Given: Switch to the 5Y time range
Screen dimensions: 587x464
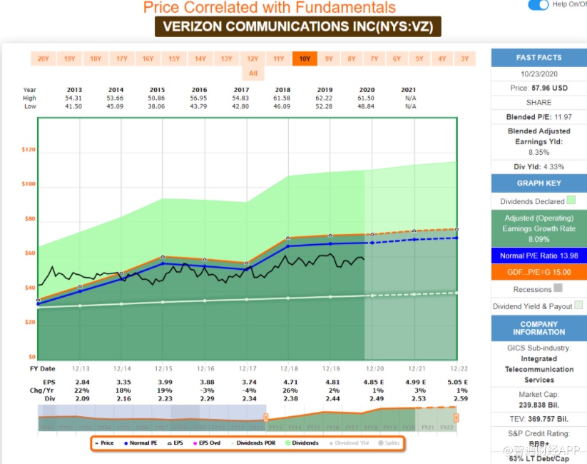Looking at the screenshot, I should [x=419, y=59].
